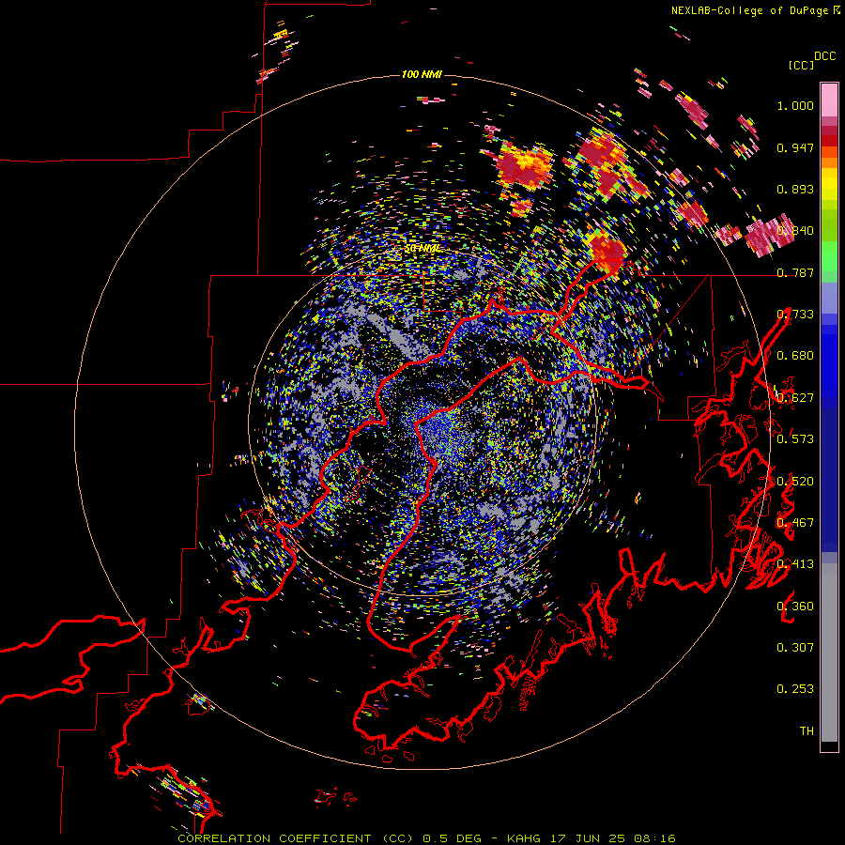Click the 1.000 scale value

point(795,105)
